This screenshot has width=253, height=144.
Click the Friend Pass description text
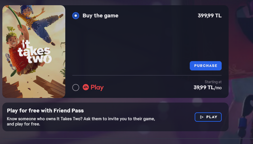(x=81, y=121)
